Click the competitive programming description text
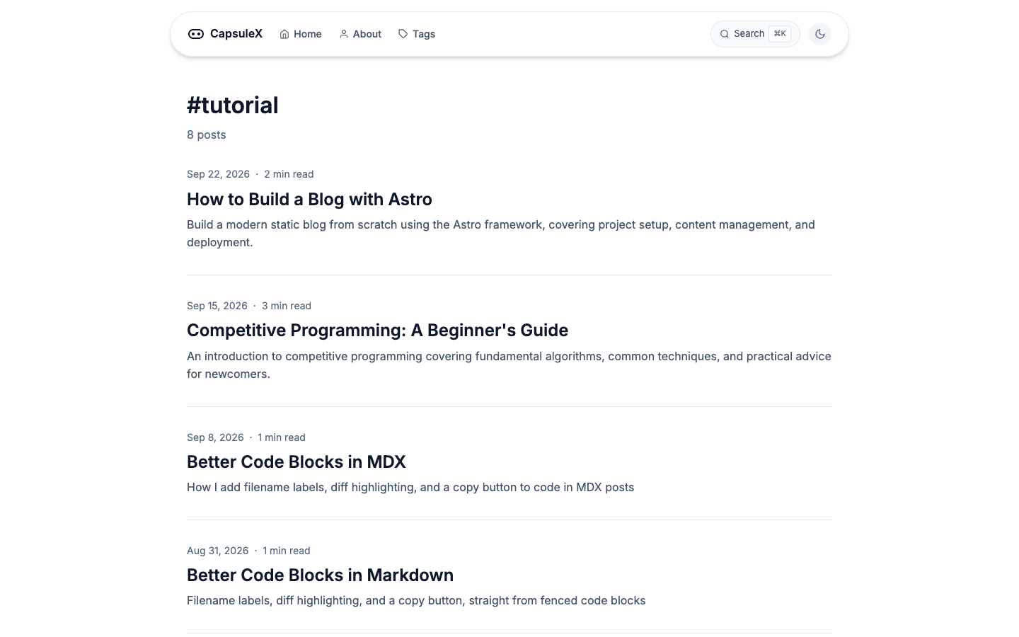 point(509,365)
